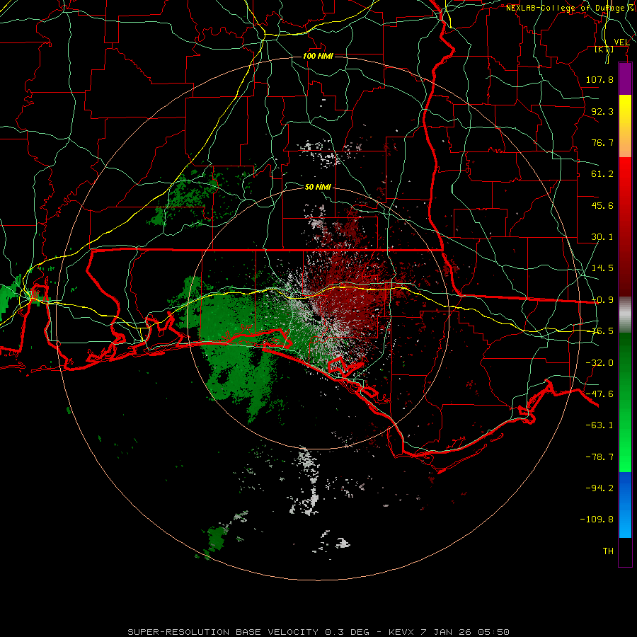
Task: Click the 50 NMI range ring label
Action: (318, 187)
